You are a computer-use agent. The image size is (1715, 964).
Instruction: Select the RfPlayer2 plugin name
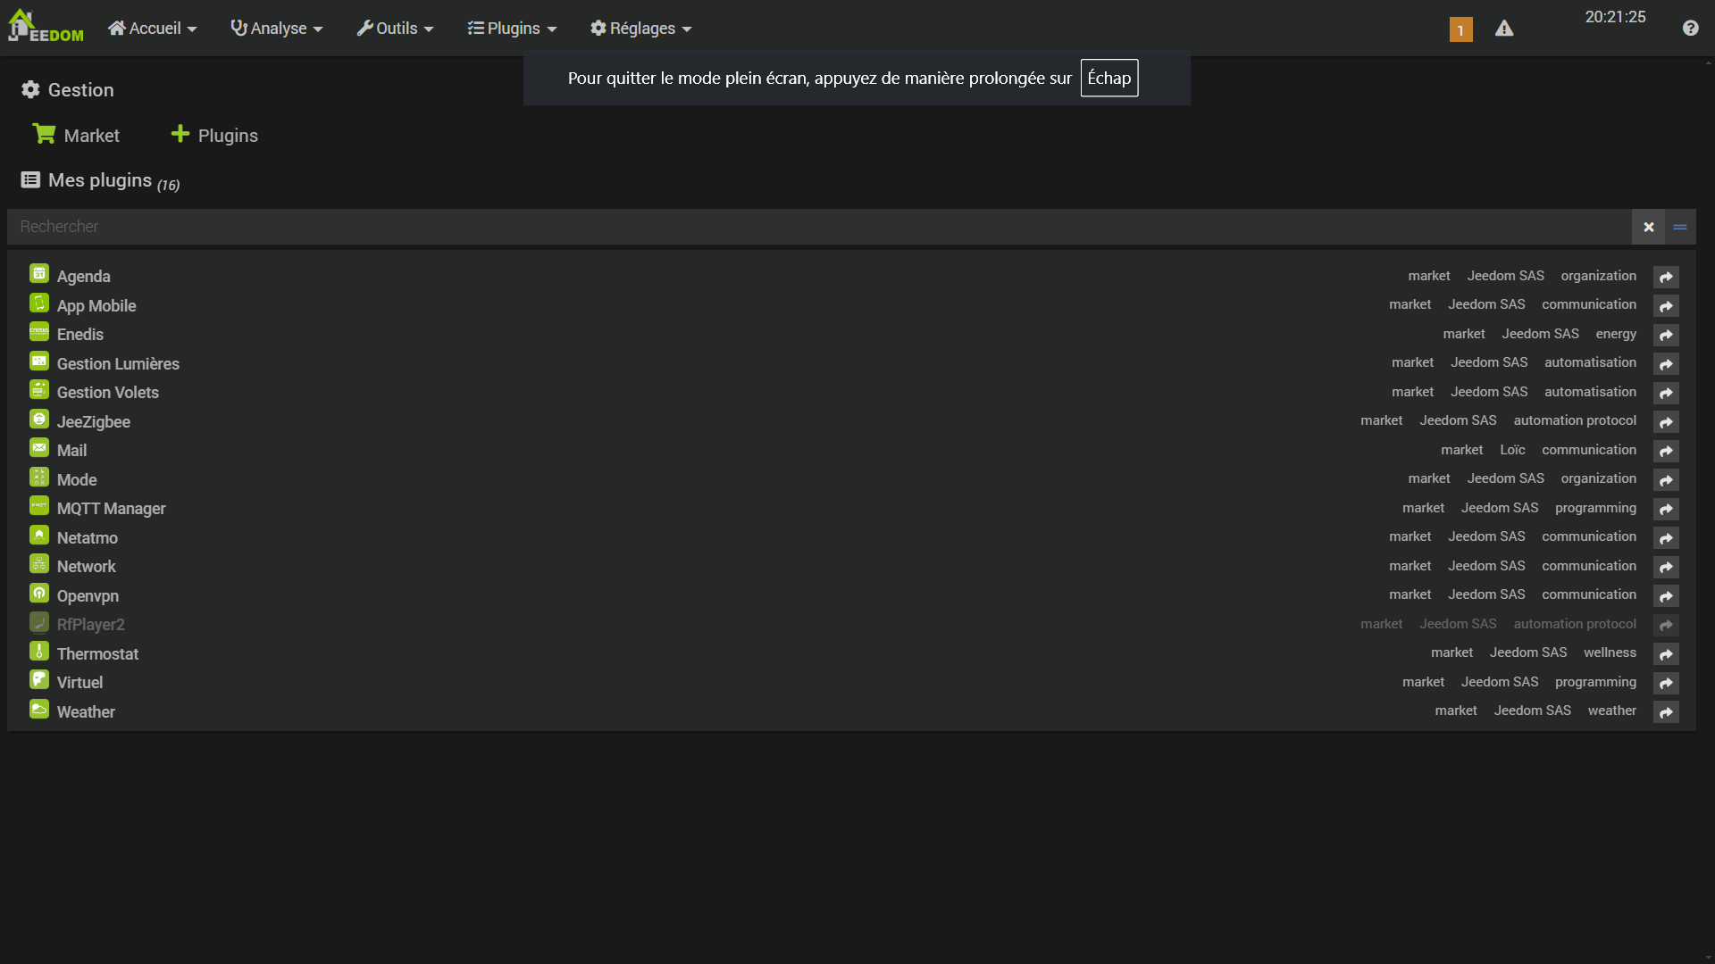[x=91, y=625]
